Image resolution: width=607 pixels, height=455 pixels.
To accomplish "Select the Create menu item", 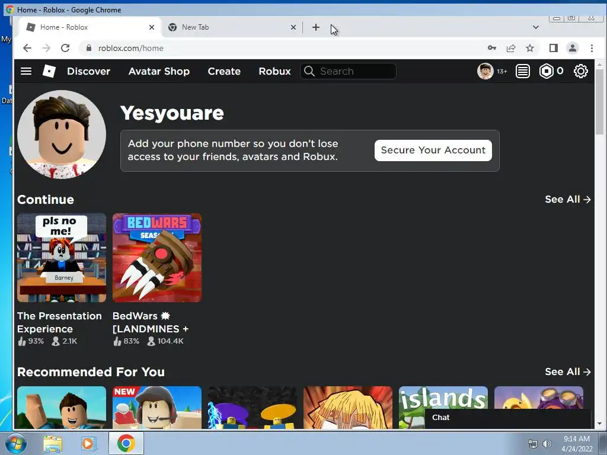I will [224, 71].
